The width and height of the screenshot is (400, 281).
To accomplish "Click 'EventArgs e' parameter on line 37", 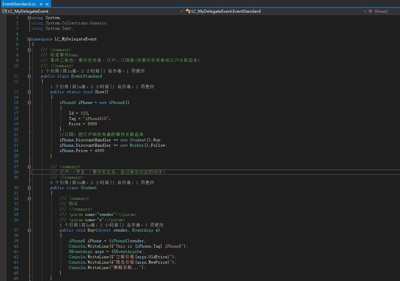I will tap(145, 230).
